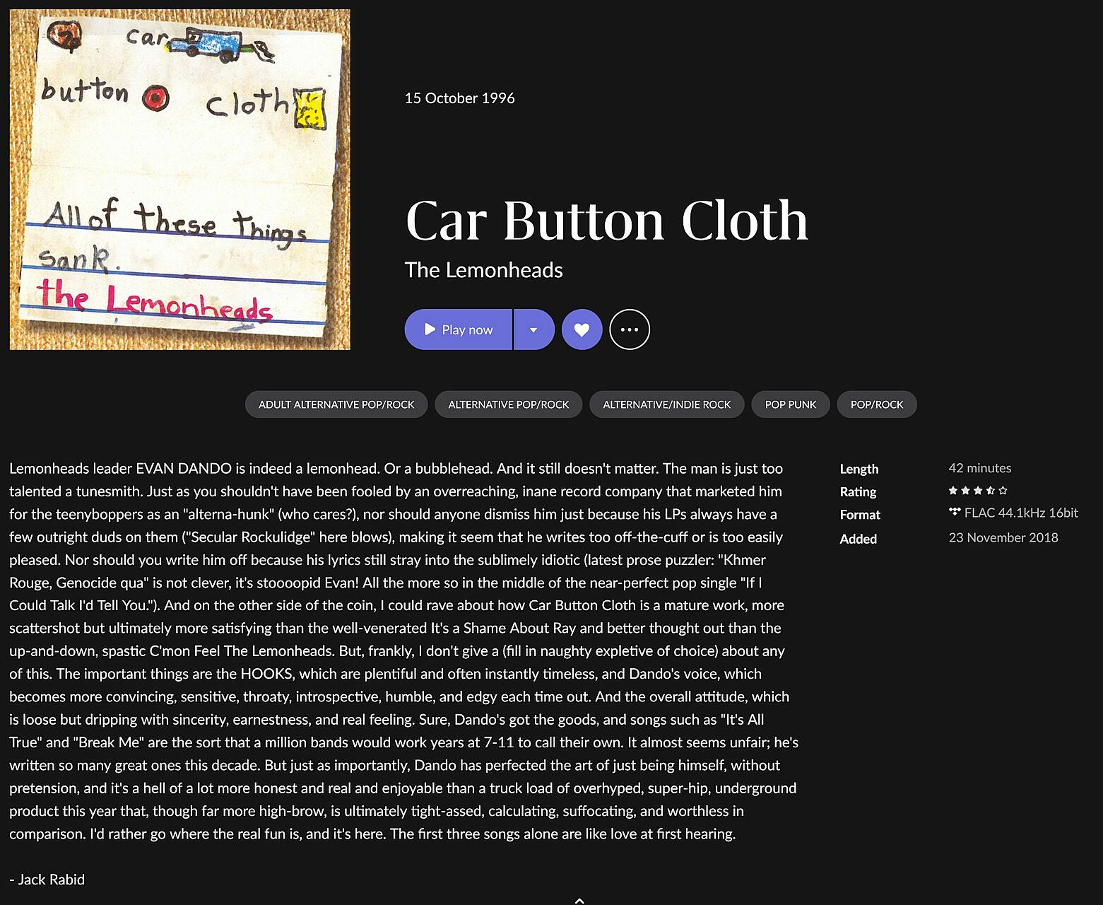Click the Tidal icon beside FLAC format
The height and width of the screenshot is (905, 1103).
pyautogui.click(x=955, y=512)
